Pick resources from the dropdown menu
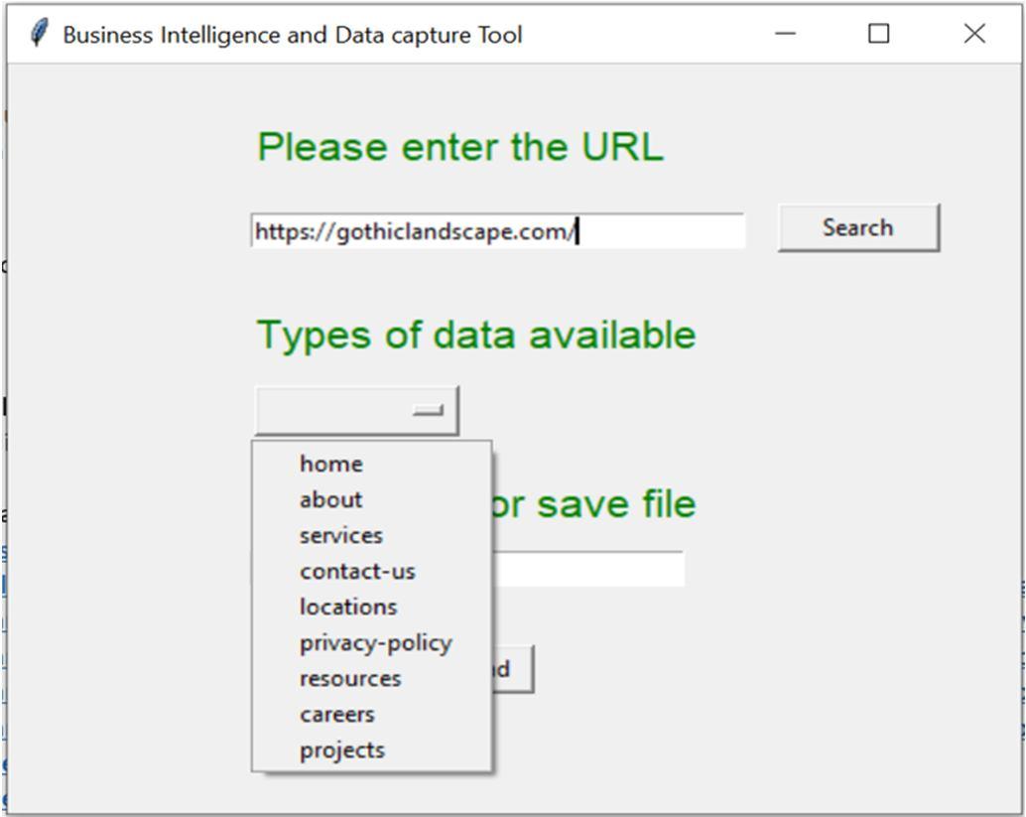Viewport: 1026px width, 817px height. pos(350,678)
